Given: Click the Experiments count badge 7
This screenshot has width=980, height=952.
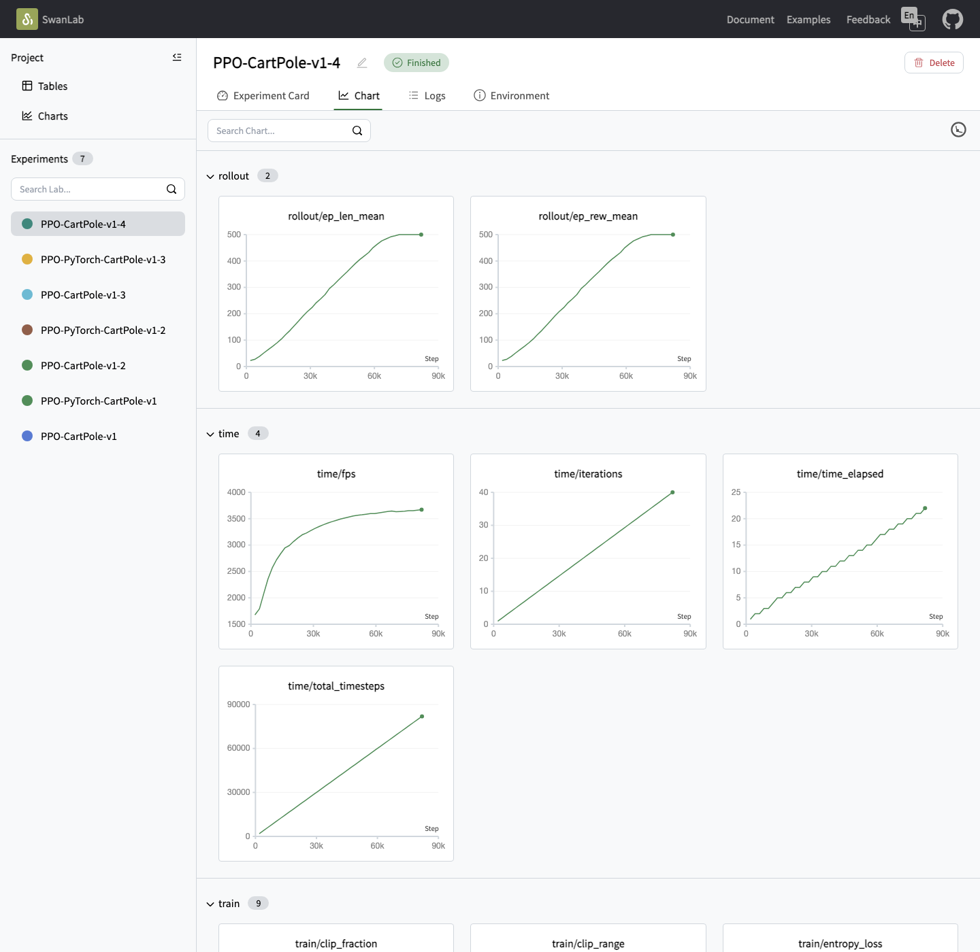Looking at the screenshot, I should (x=82, y=158).
